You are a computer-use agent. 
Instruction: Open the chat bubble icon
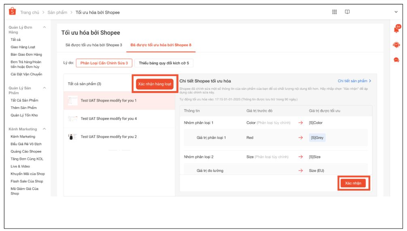[396, 60]
